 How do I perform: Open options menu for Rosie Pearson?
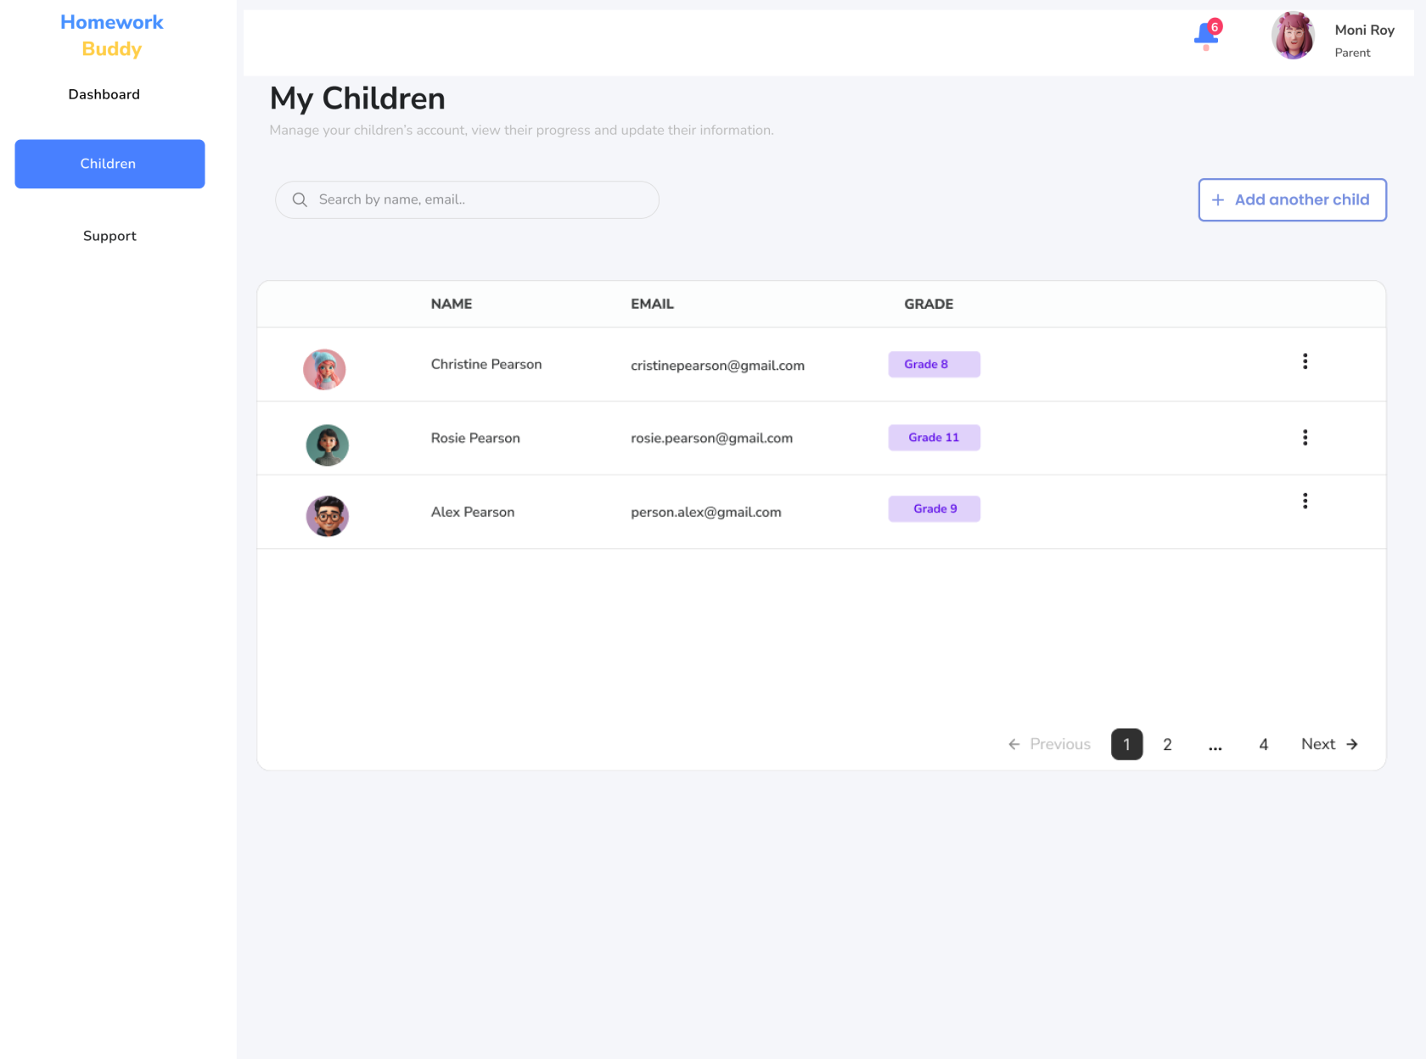pyautogui.click(x=1305, y=438)
